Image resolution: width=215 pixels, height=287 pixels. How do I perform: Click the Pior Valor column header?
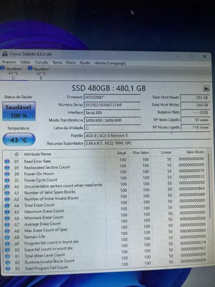(141, 153)
